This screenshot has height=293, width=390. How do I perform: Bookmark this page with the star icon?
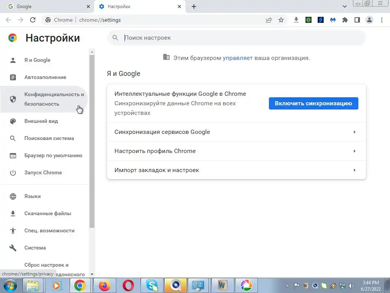click(281, 20)
